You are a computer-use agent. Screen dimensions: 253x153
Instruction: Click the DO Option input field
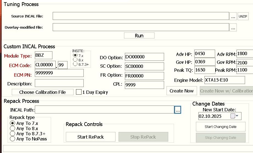(x=144, y=57)
